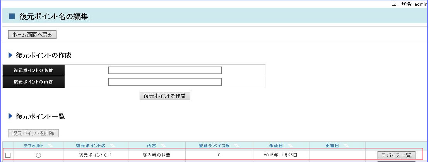Tick the checkbox for 復元ポイント(1) row

click(x=8, y=155)
